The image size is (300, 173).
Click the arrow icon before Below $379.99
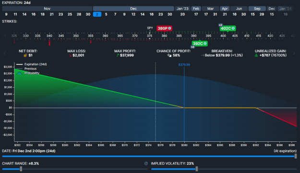pos(203,56)
